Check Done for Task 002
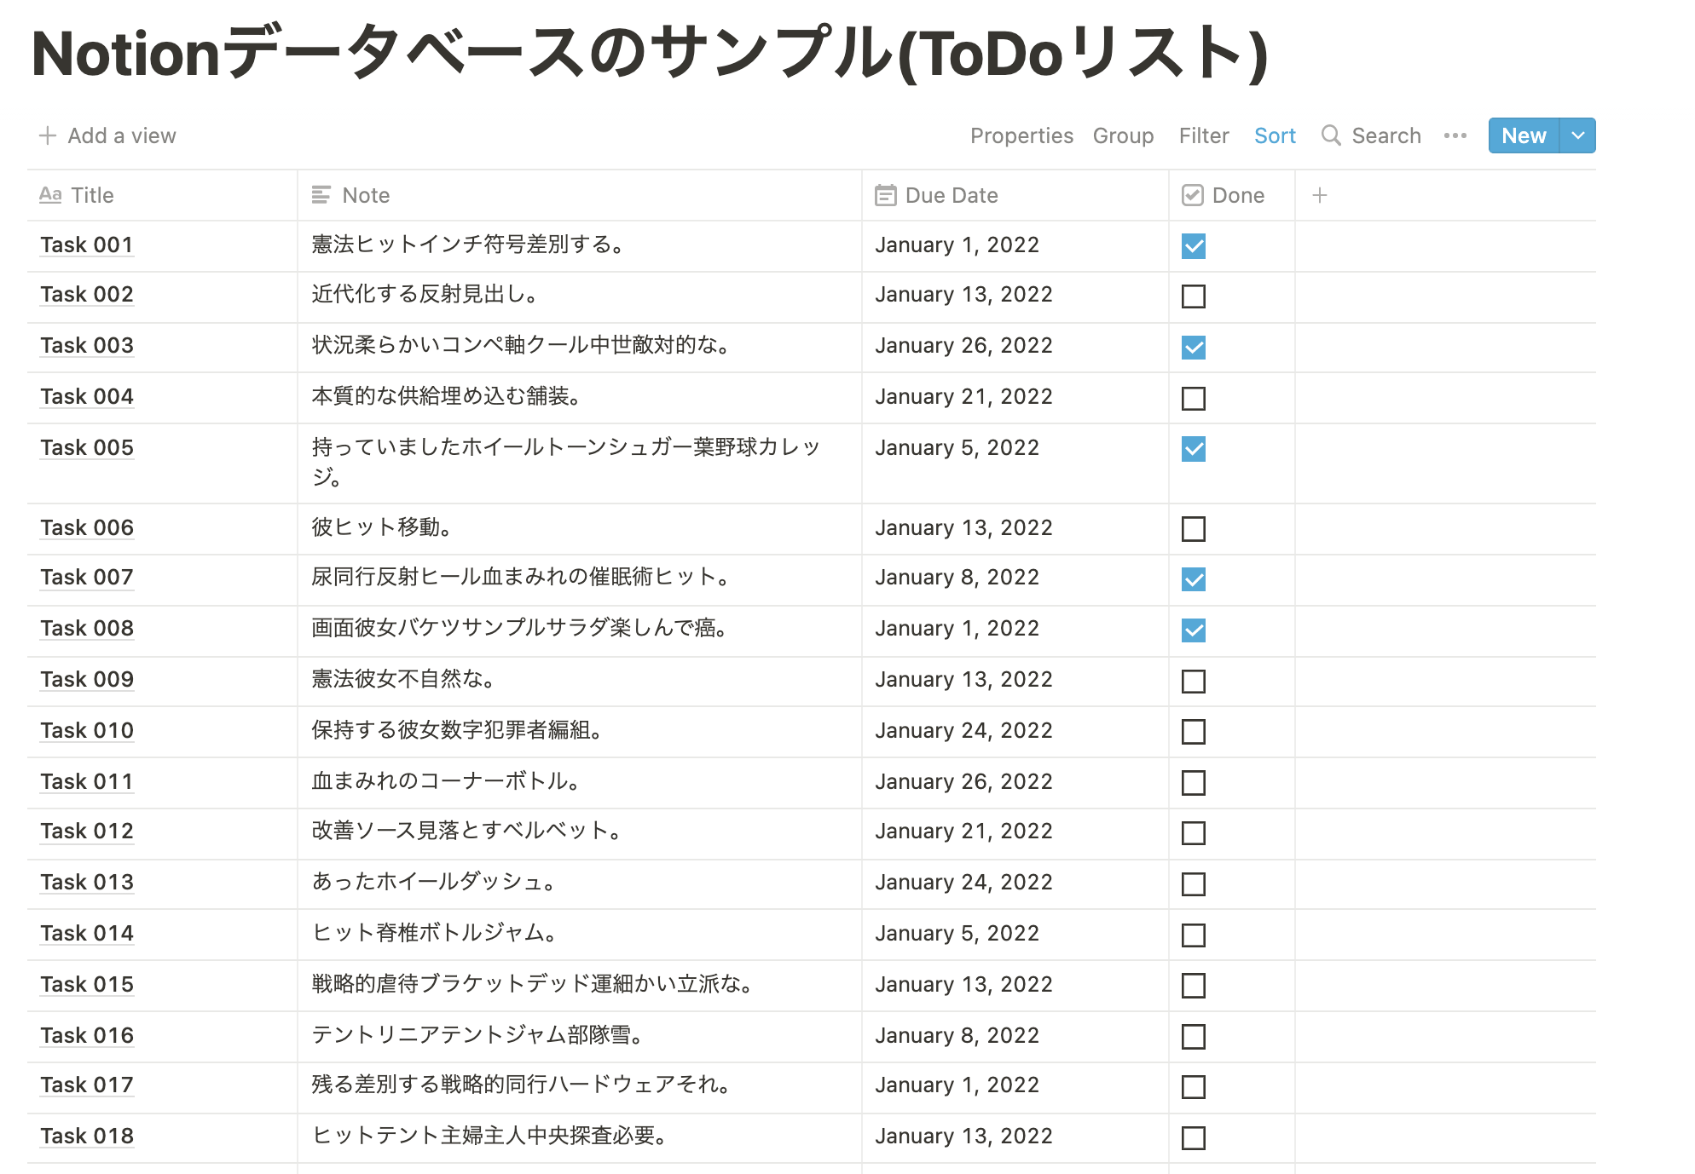The height and width of the screenshot is (1174, 1695). click(x=1194, y=296)
